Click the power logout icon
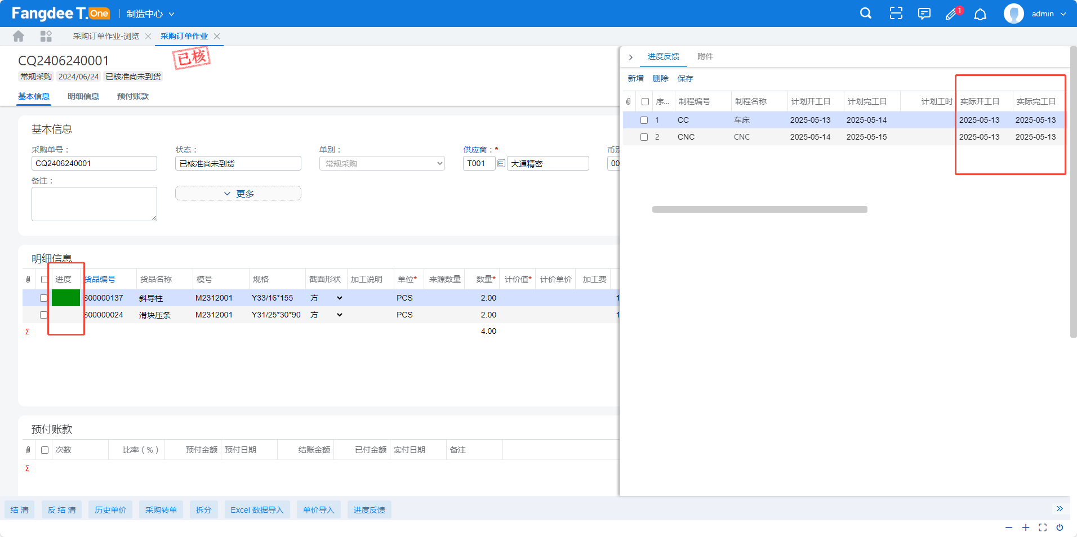The width and height of the screenshot is (1077, 537). [x=1060, y=527]
